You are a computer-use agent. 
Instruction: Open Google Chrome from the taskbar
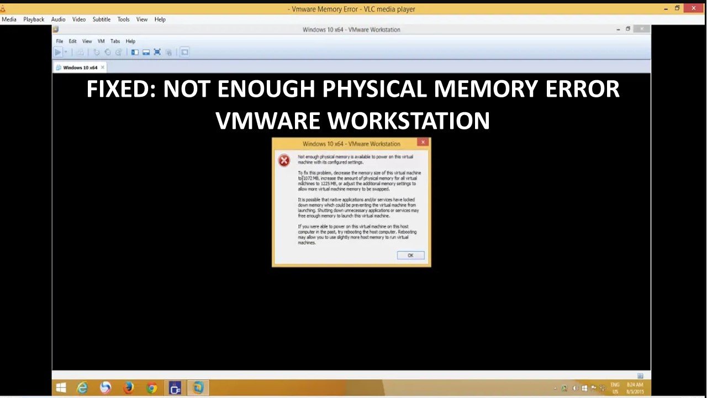point(152,387)
